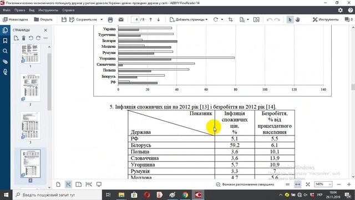This screenshot has width=355, height=200.
Task: Open the Правка menu
Action: tap(20, 10)
